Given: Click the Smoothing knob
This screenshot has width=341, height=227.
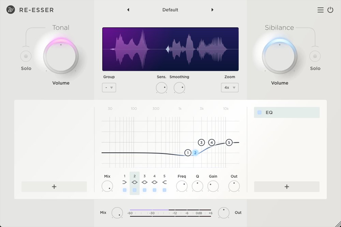Looking at the screenshot, I should pos(179,88).
